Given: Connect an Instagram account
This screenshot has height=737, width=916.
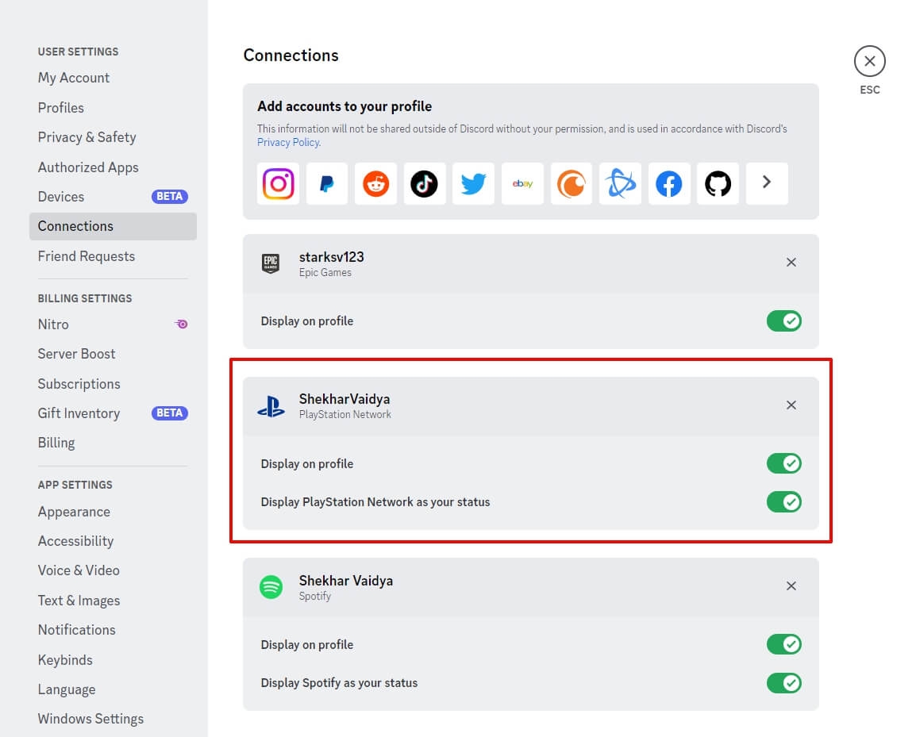Looking at the screenshot, I should click(x=278, y=183).
